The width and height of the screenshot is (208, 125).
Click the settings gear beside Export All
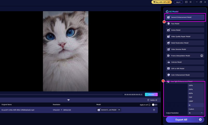(200, 120)
